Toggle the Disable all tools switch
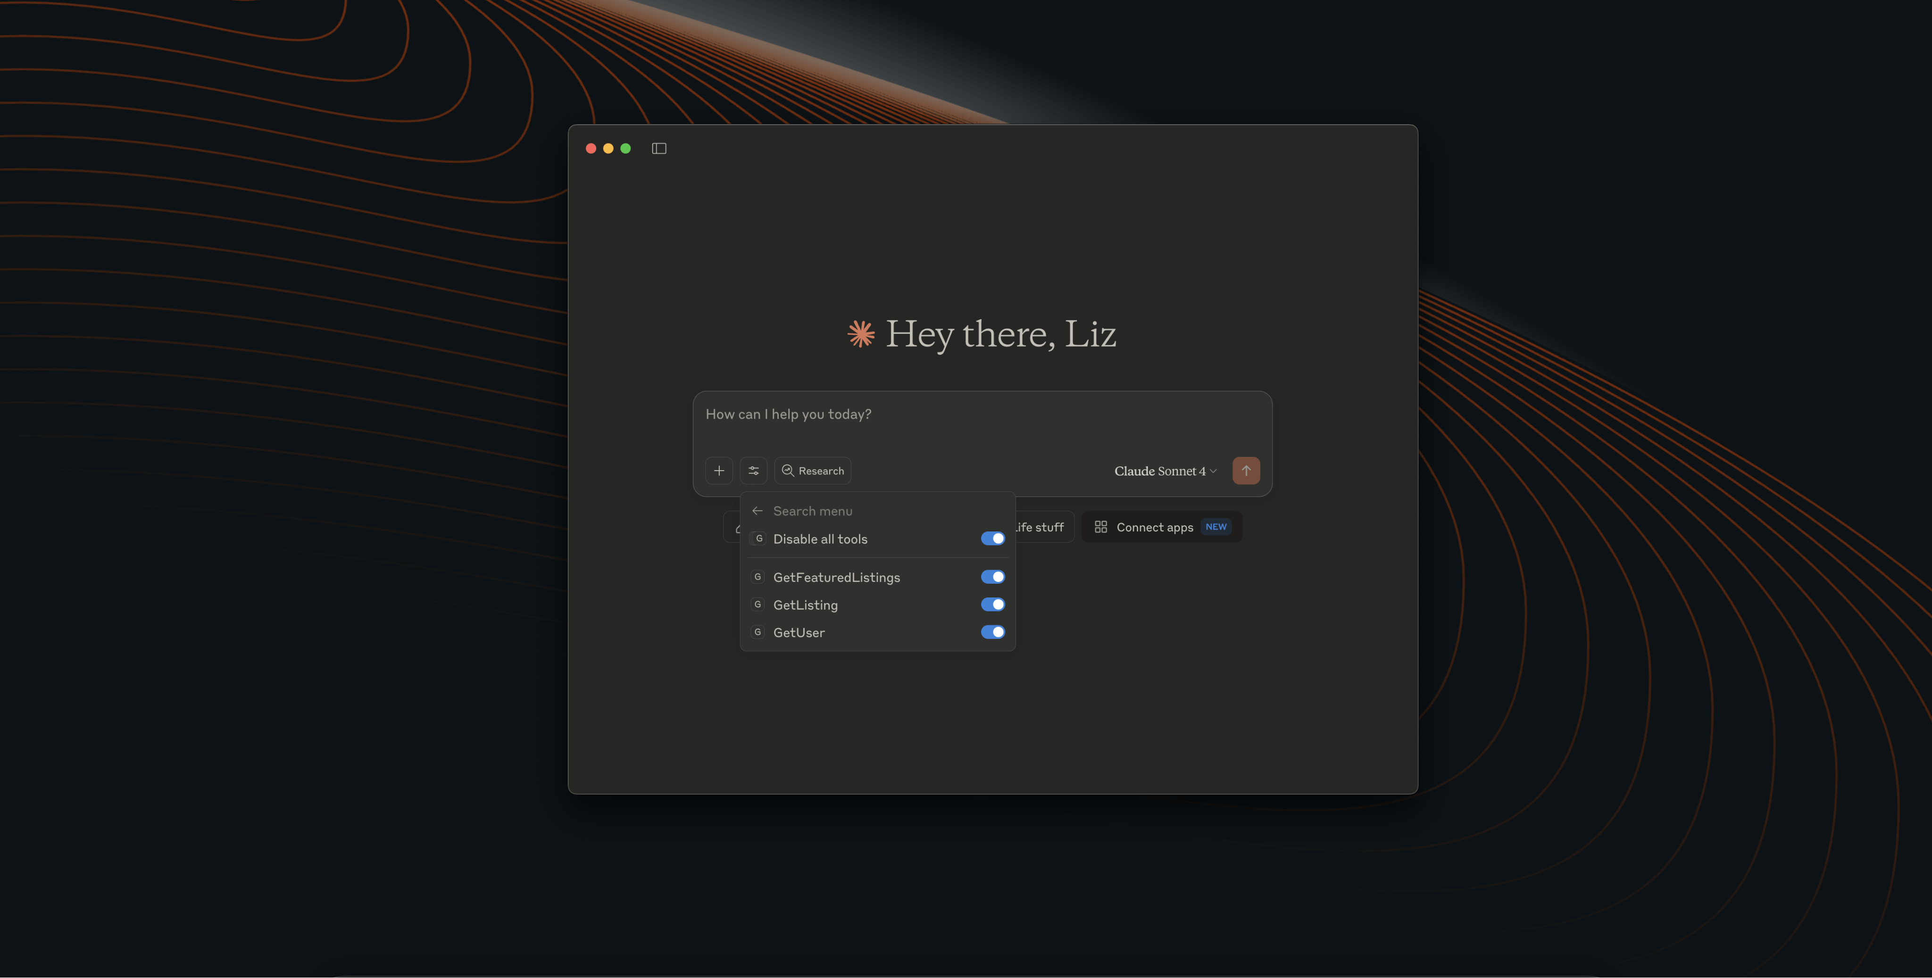The image size is (1932, 978). pyautogui.click(x=992, y=539)
